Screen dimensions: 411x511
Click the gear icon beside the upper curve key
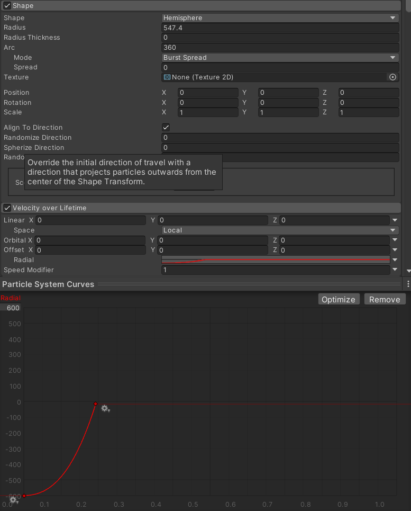(105, 408)
